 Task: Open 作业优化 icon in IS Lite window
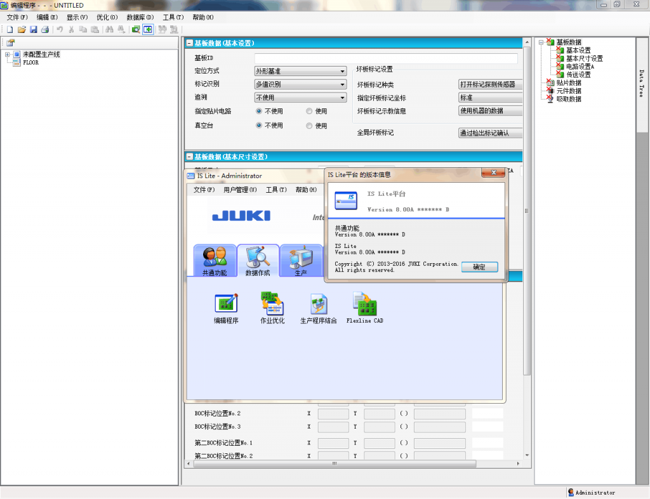(272, 304)
